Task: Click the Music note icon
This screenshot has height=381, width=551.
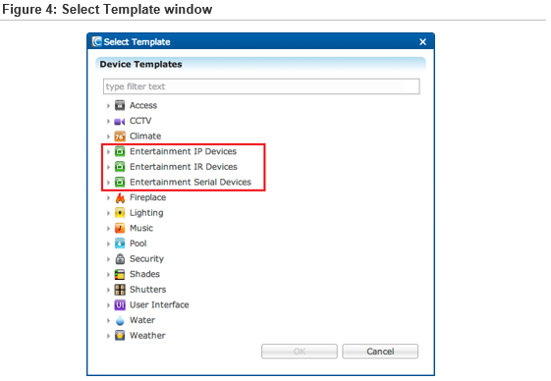Action: [x=120, y=228]
